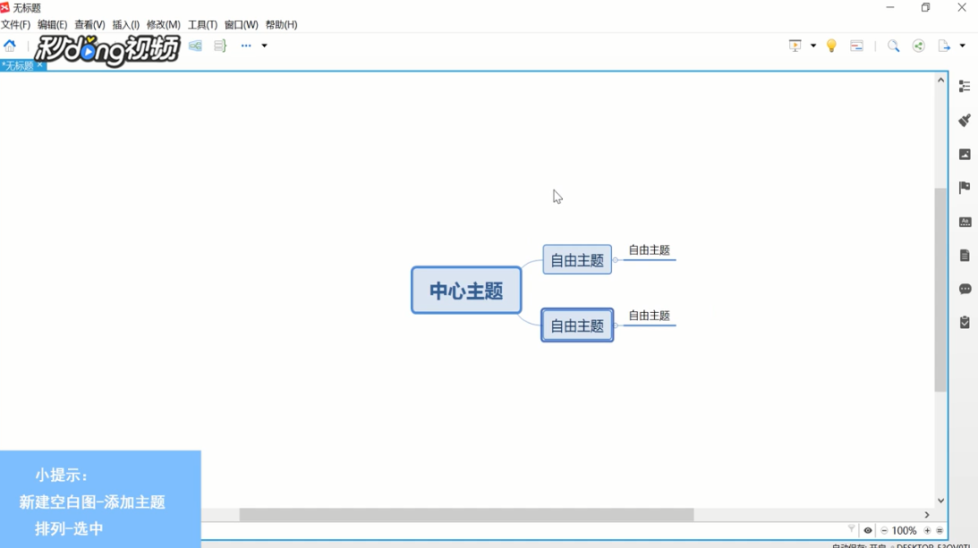Screen dimensions: 978x548
Task: Open the search tool in the toolbar
Action: 894,46
